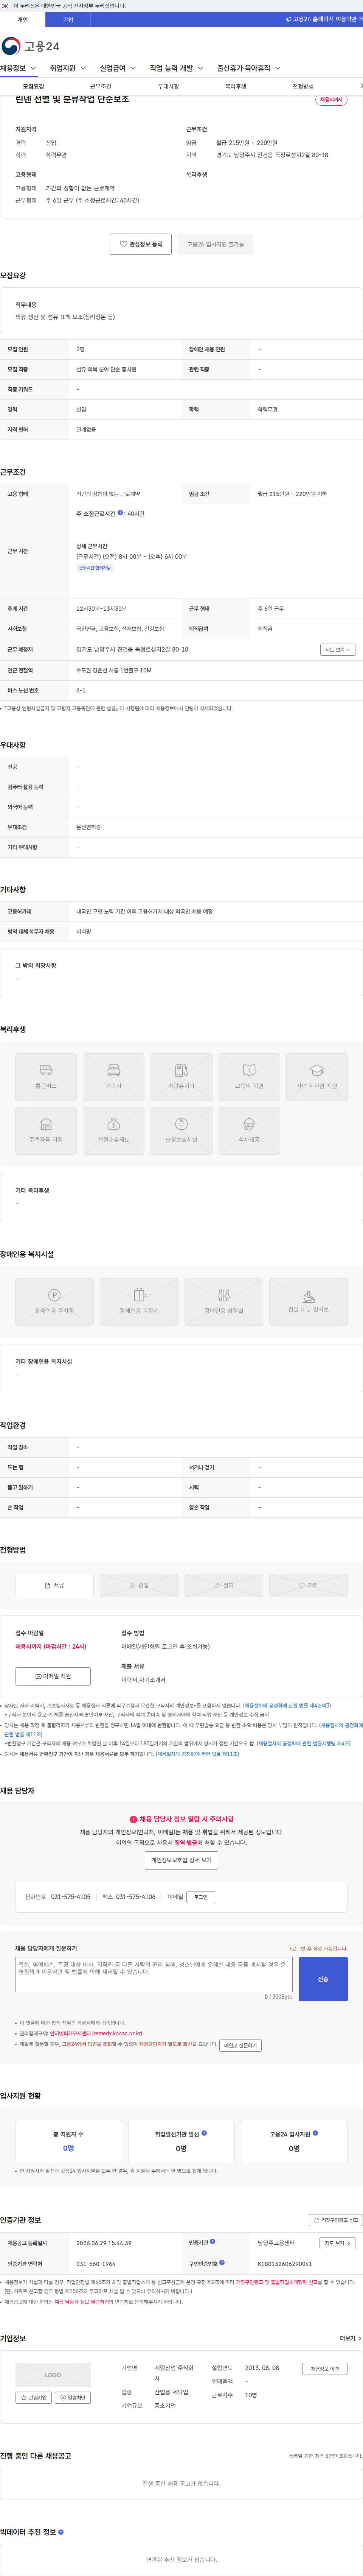Click the 이메일 지원 button
This screenshot has height=2576, width=363.
point(53,1676)
